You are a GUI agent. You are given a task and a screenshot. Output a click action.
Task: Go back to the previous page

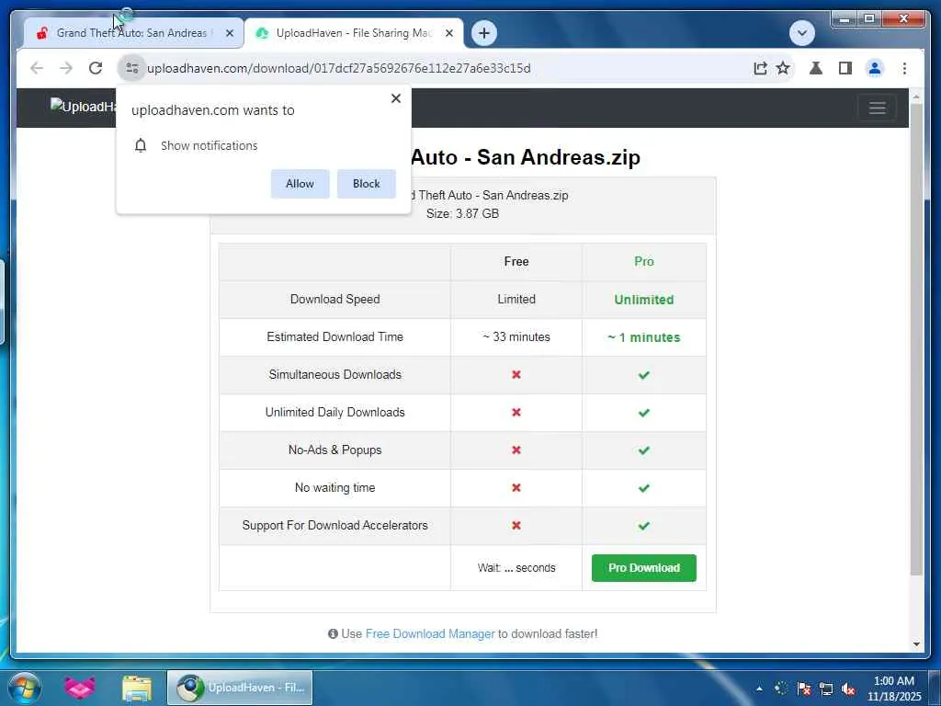pyautogui.click(x=37, y=68)
